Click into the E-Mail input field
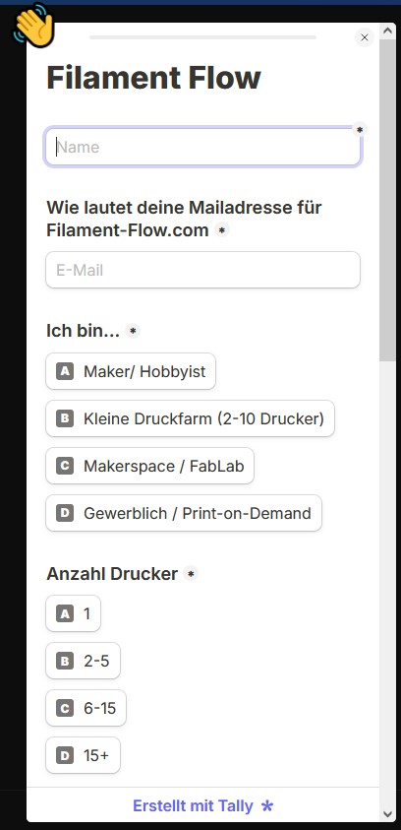Viewport: 401px width, 830px height. point(202,270)
